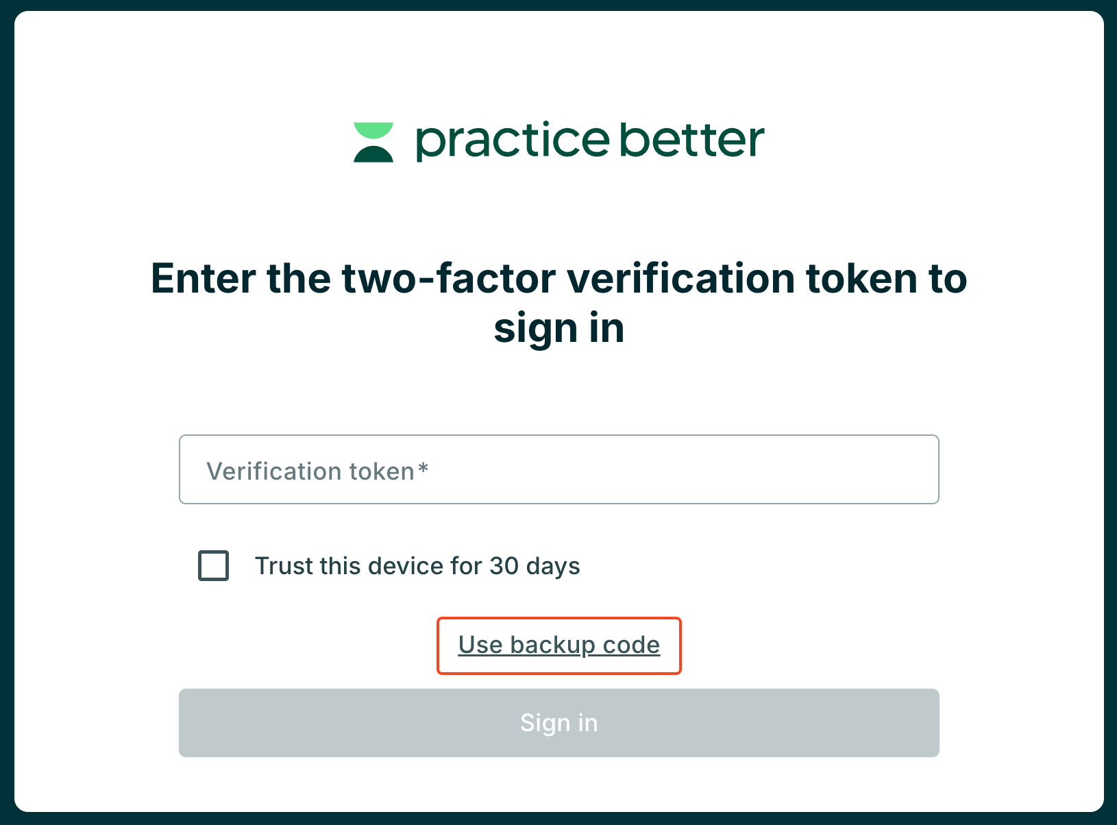
Task: Click the word "practice" in the wordmark
Action: pos(513,141)
